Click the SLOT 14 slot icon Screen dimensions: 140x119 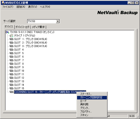12,85
